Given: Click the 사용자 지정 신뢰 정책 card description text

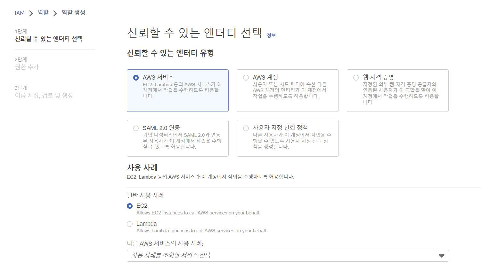Looking at the screenshot, I should tap(292, 141).
